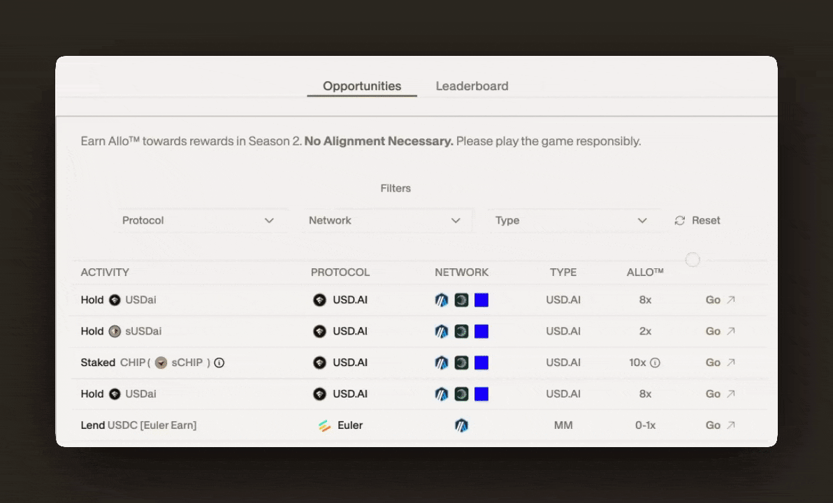This screenshot has width=833, height=503.
Task: Follow the Go link for Lend USDC
Action: pyautogui.click(x=720, y=425)
